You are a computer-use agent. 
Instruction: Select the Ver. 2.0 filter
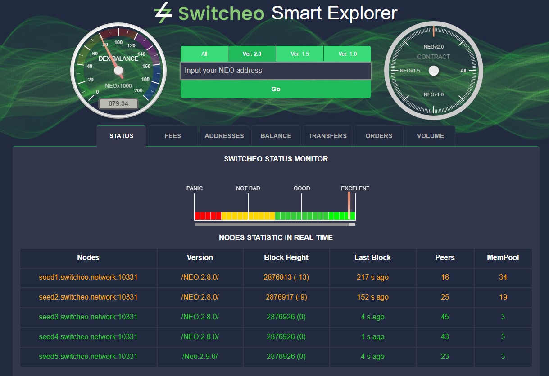coord(252,54)
